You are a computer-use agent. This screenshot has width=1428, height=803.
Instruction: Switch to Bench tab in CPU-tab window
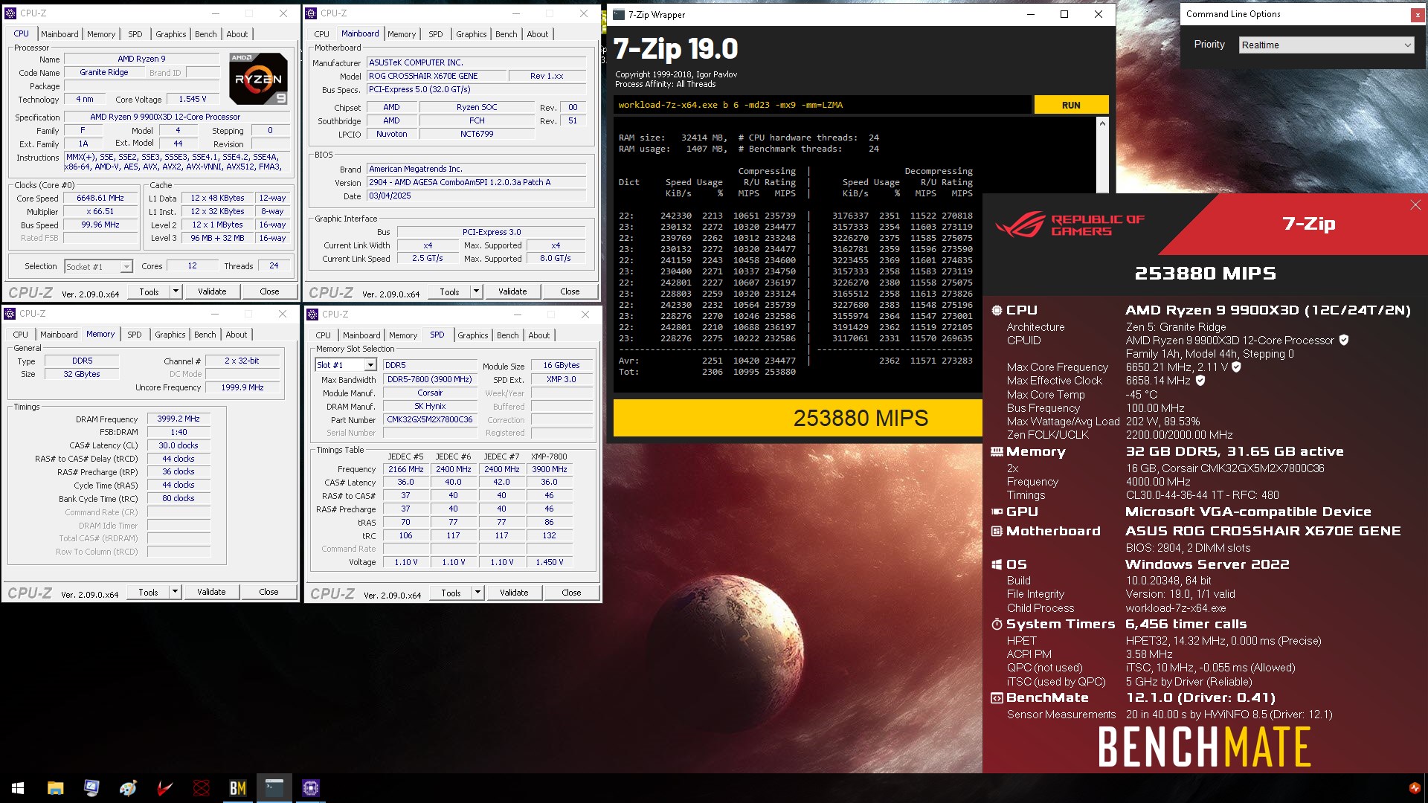206,34
